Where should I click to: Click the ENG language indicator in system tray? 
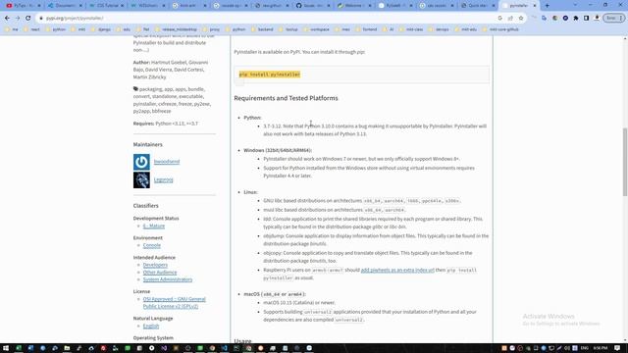click(585, 348)
